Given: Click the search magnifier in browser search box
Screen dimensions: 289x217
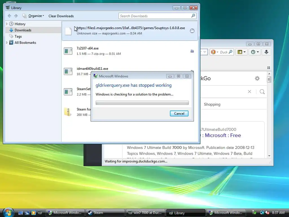Looking at the screenshot, I should pos(230,52).
